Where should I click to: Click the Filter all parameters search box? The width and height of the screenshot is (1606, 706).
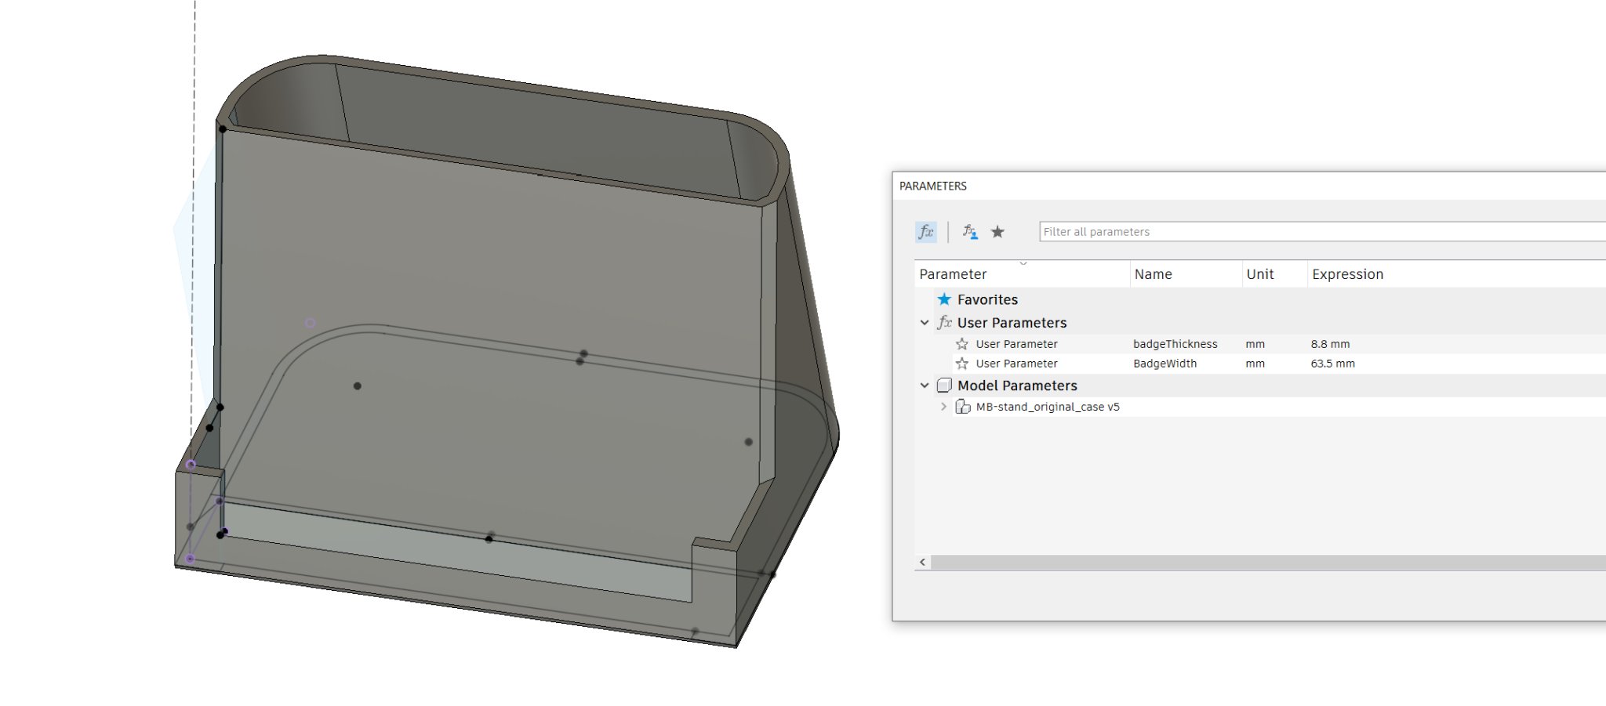1317,232
